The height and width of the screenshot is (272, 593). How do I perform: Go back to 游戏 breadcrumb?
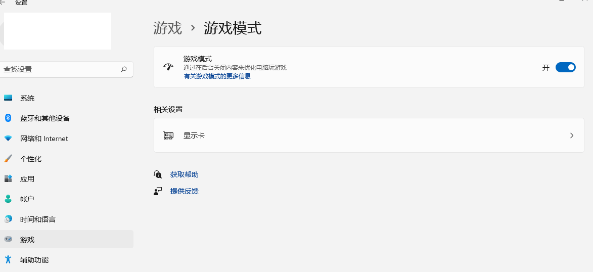[167, 28]
